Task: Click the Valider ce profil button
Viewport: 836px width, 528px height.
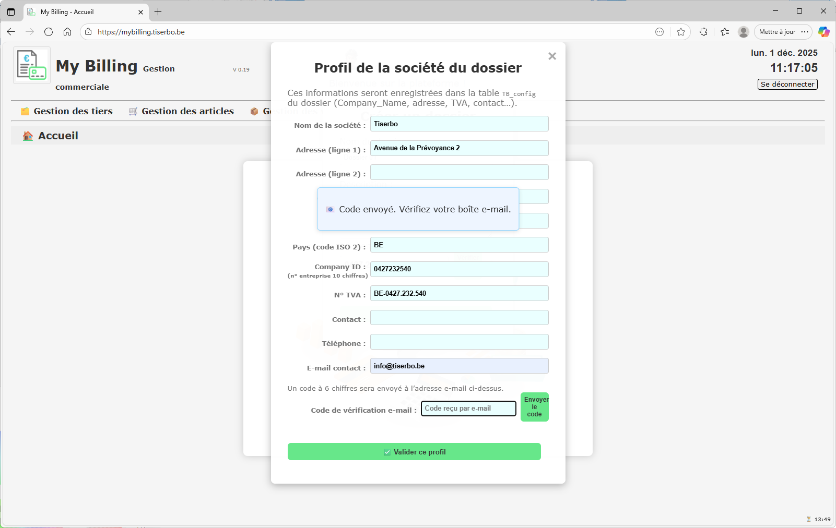Action: tap(414, 451)
